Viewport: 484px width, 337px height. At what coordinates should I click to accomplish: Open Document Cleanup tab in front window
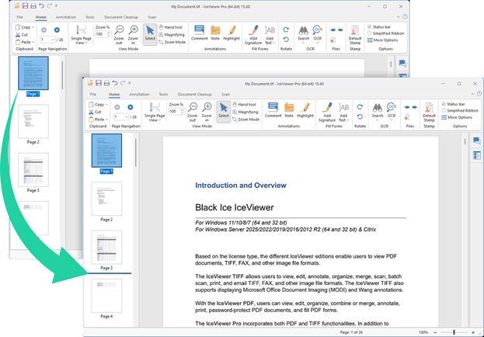coord(193,93)
